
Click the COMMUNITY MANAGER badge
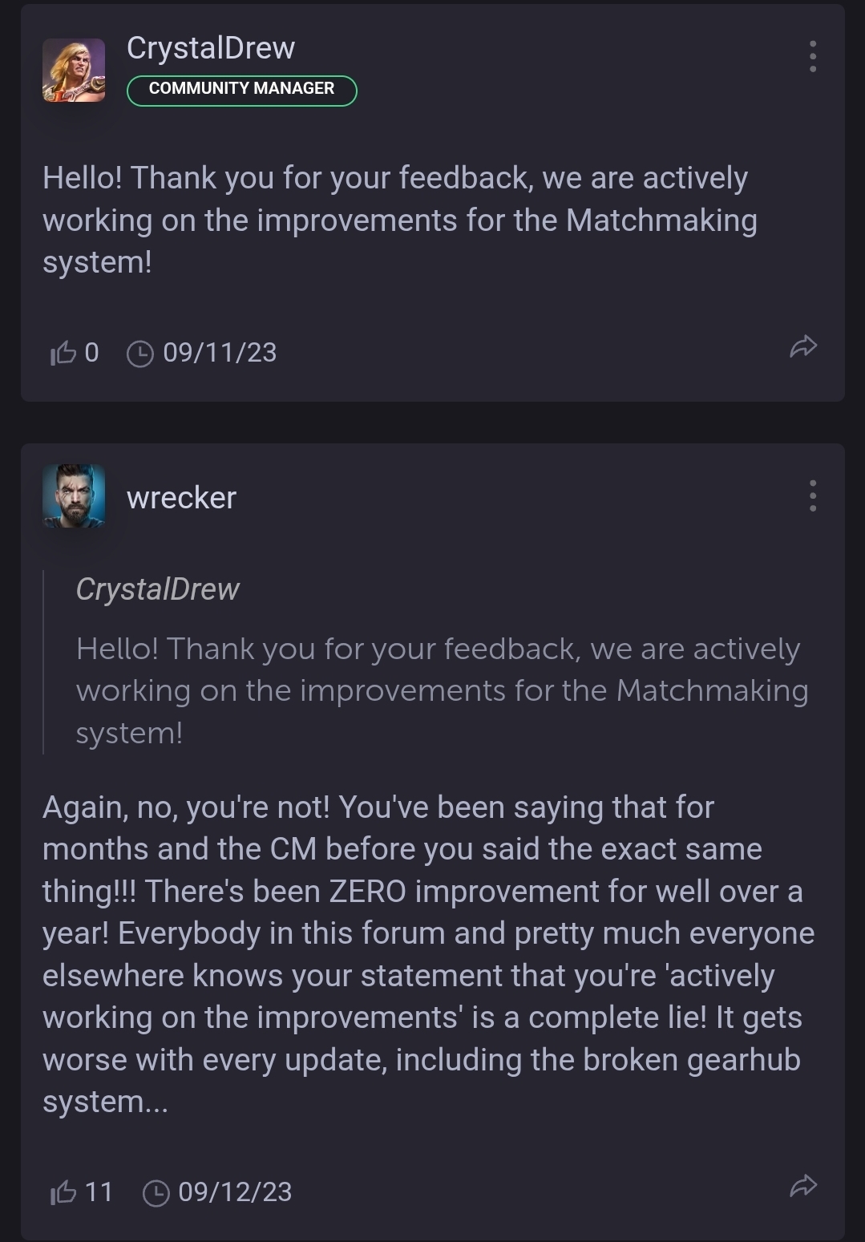click(x=241, y=90)
